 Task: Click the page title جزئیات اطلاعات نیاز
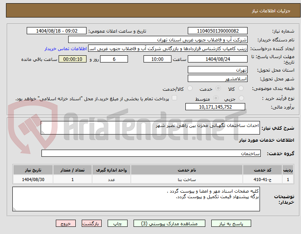pyautogui.click(x=271, y=11)
